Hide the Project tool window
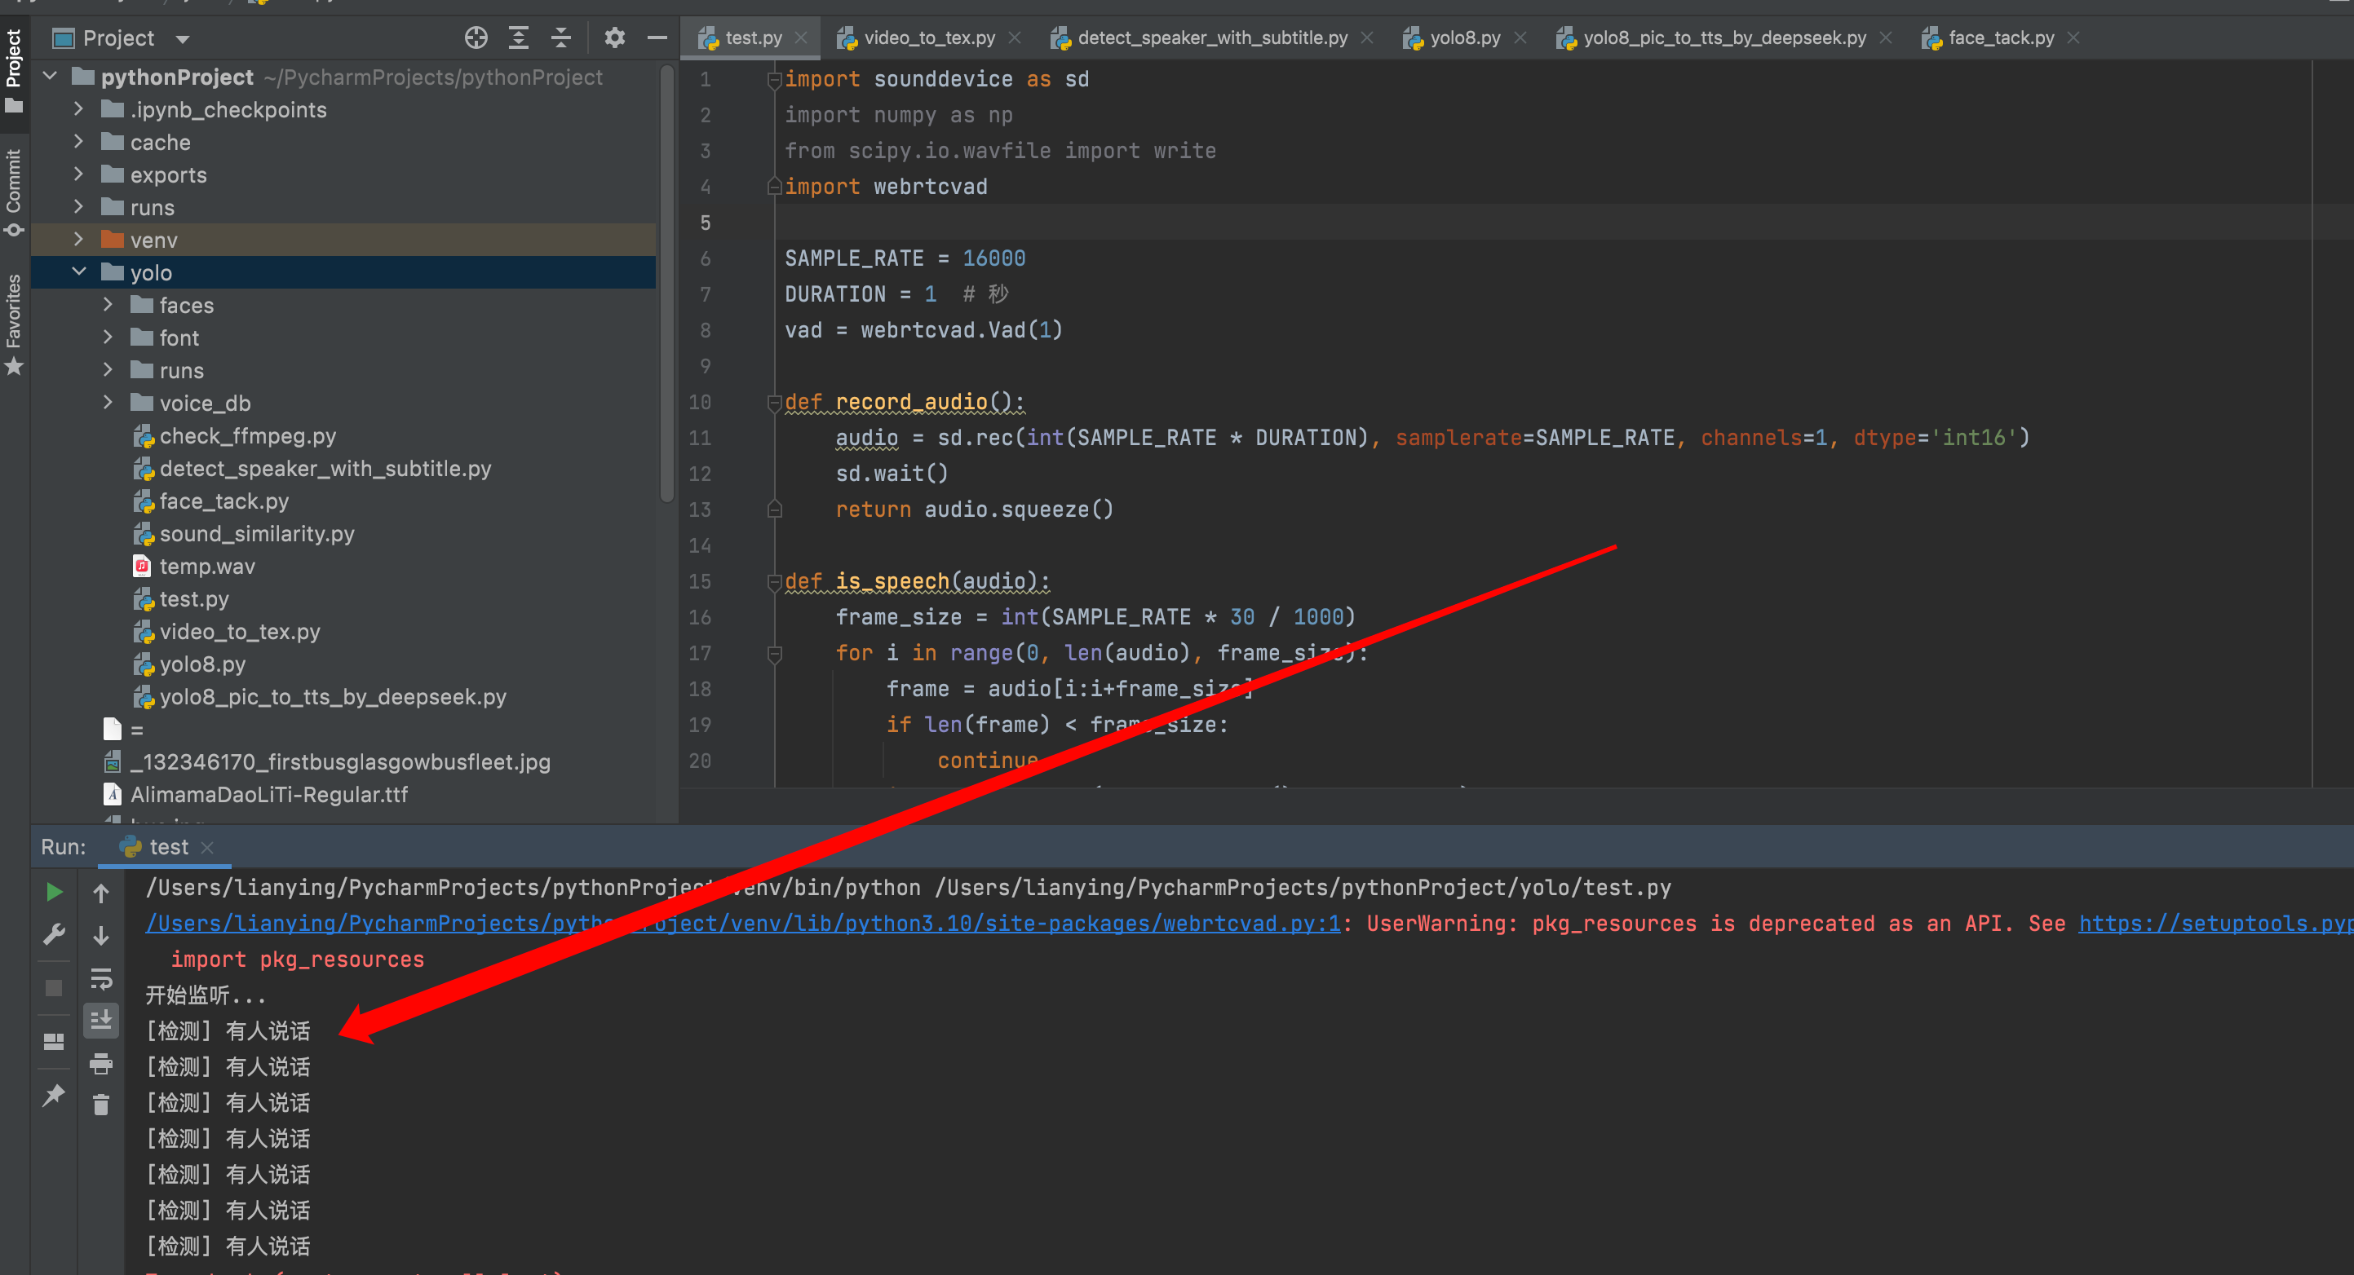 click(657, 37)
